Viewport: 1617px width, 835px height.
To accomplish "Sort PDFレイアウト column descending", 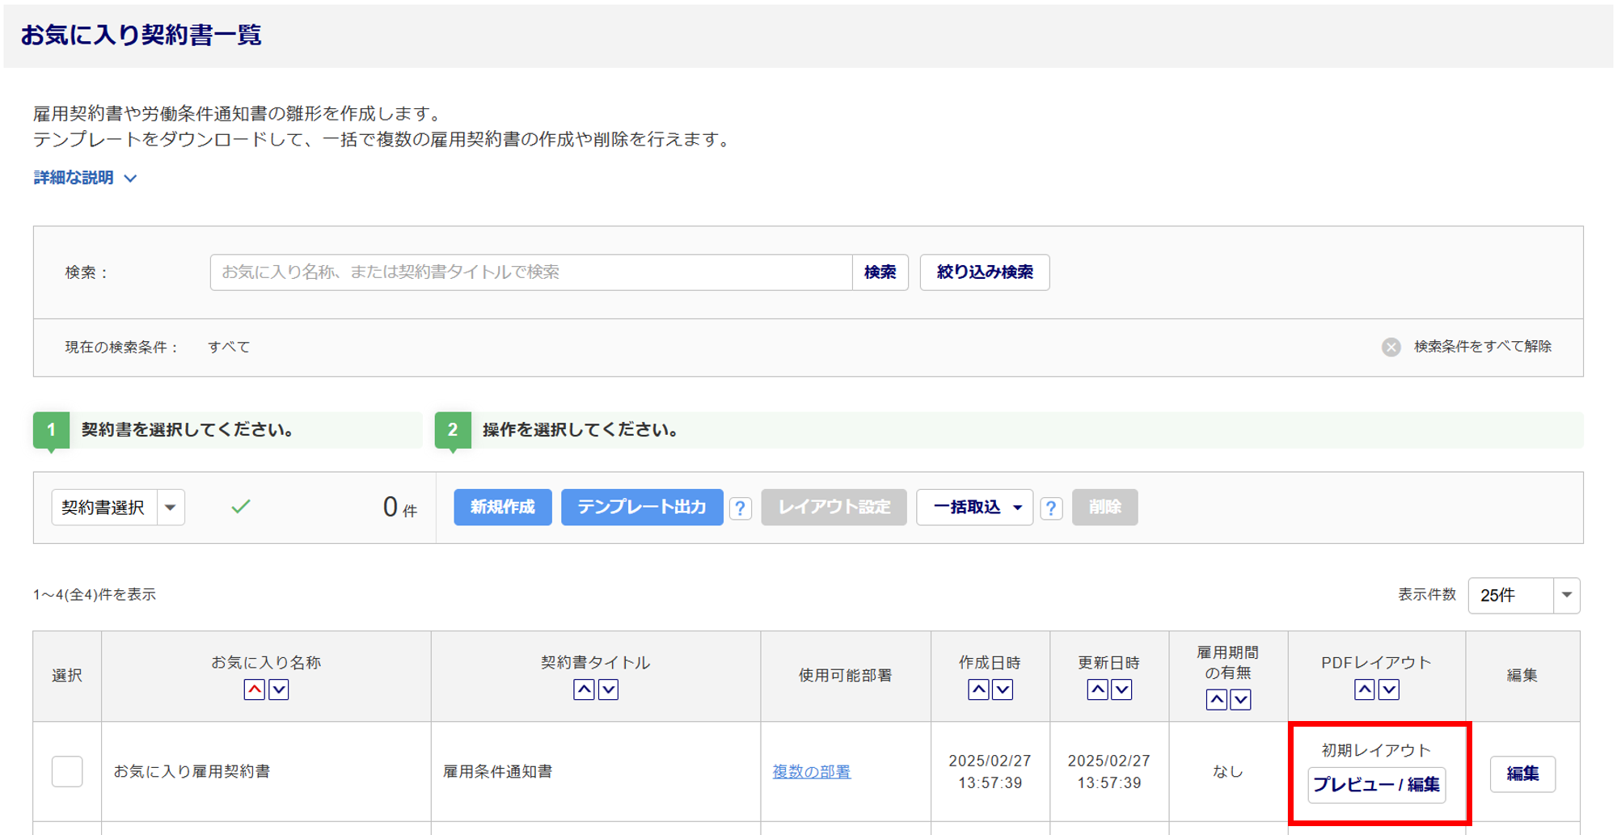I will (1389, 690).
